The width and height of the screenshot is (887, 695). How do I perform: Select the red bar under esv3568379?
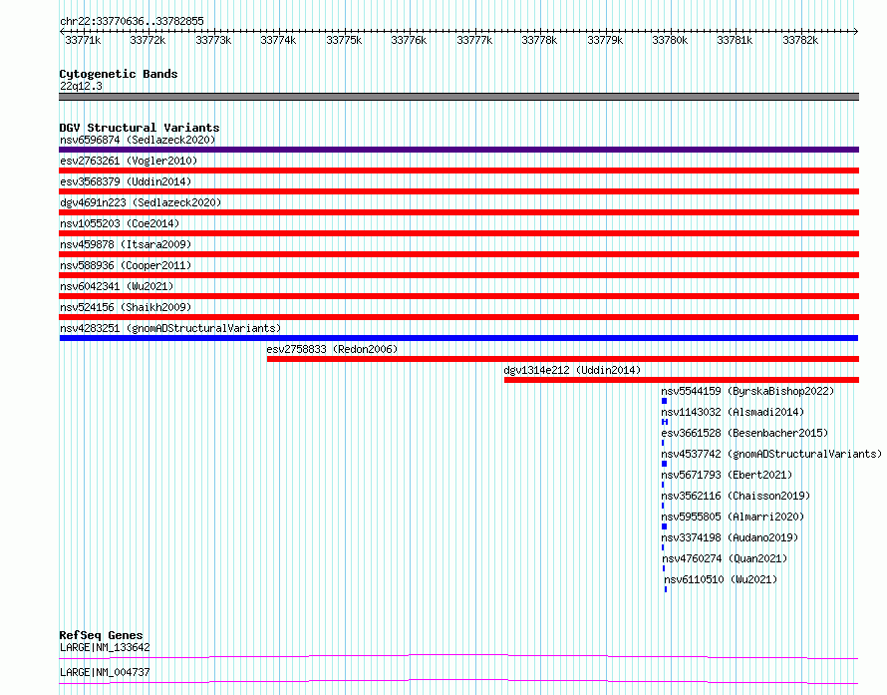pyautogui.click(x=458, y=191)
